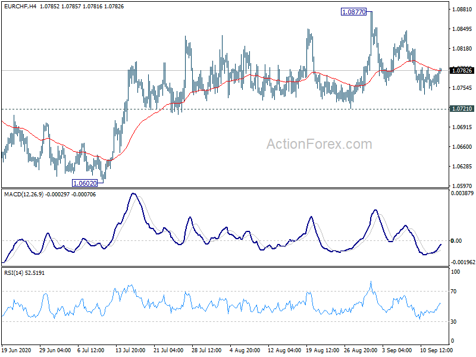
Task: Click the 1.08770 high price label
Action: click(x=353, y=12)
